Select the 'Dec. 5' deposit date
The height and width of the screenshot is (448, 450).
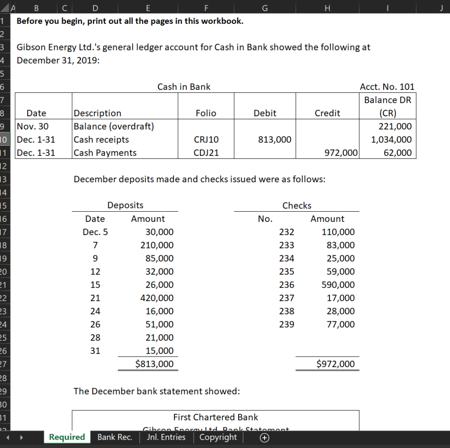tap(95, 232)
